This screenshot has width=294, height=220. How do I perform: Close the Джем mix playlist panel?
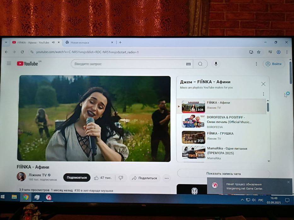coord(263,84)
